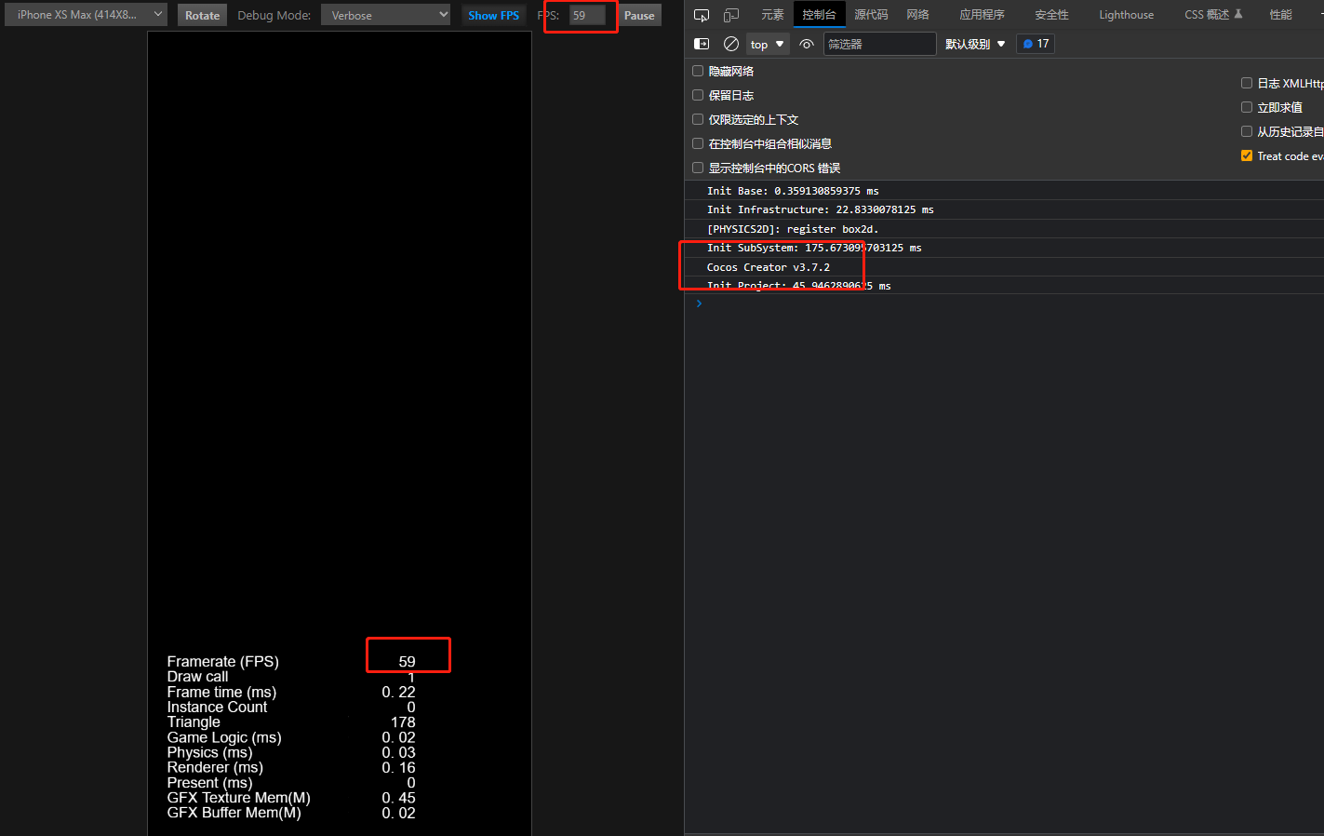Image resolution: width=1324 pixels, height=836 pixels.
Task: Click the 'GFX Texture Mem(M)' stats label
Action: (238, 798)
